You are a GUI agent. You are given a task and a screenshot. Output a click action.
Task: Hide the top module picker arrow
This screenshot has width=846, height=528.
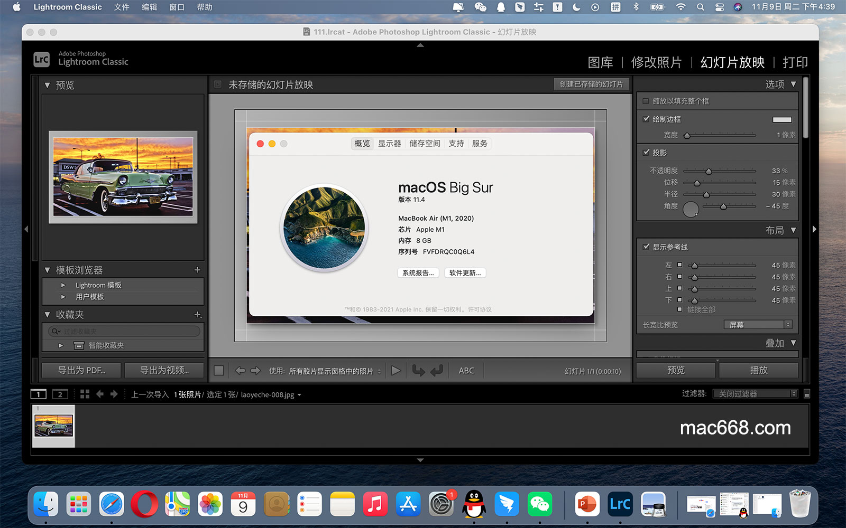[420, 45]
